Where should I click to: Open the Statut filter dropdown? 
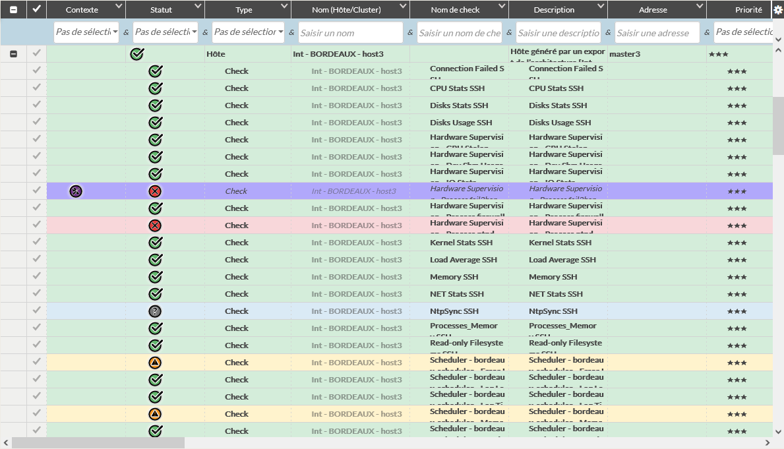coord(166,32)
